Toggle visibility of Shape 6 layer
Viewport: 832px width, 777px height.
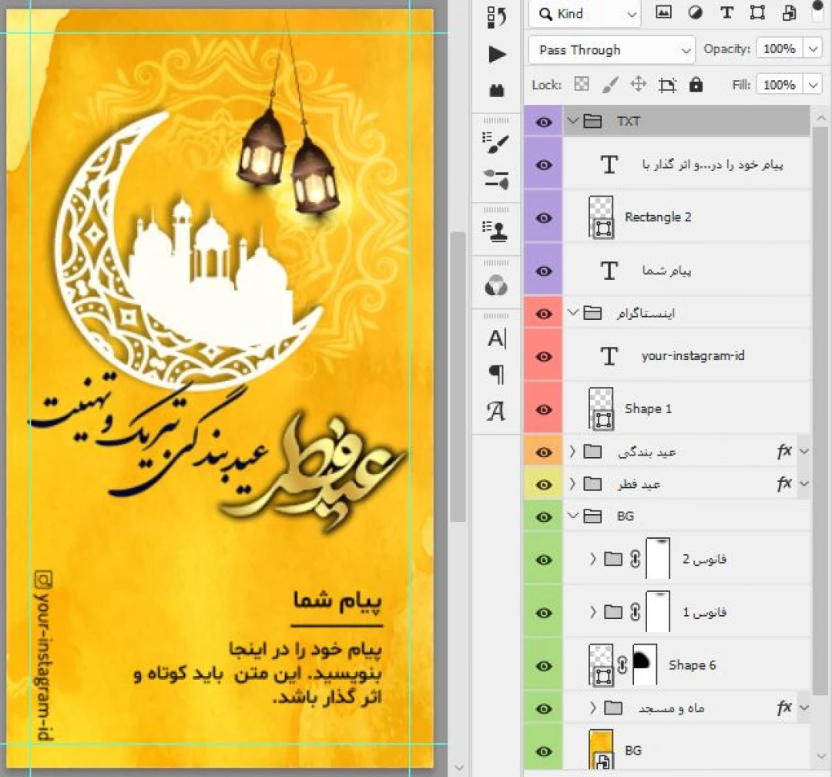[x=544, y=666]
